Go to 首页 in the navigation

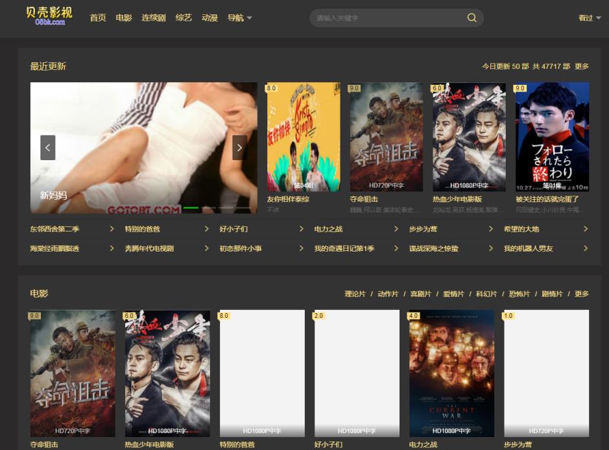(x=97, y=18)
